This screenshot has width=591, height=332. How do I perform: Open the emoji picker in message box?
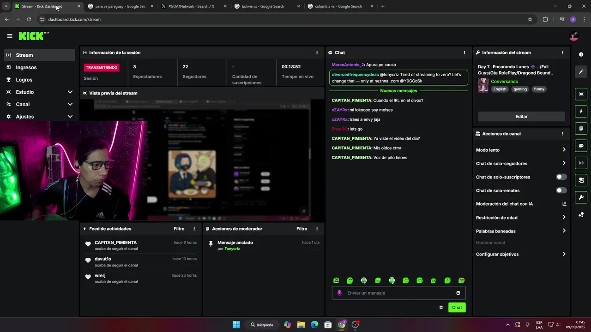(x=458, y=293)
